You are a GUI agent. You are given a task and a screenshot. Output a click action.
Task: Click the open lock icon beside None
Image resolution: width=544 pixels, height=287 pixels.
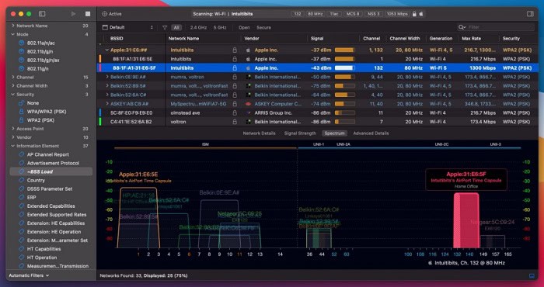[22, 103]
